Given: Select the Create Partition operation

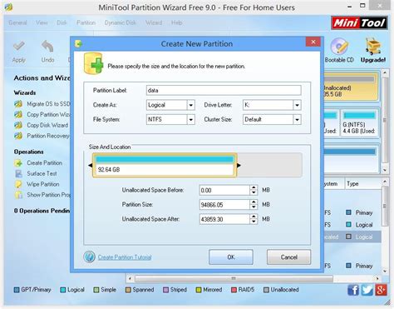Looking at the screenshot, I should point(38,163).
